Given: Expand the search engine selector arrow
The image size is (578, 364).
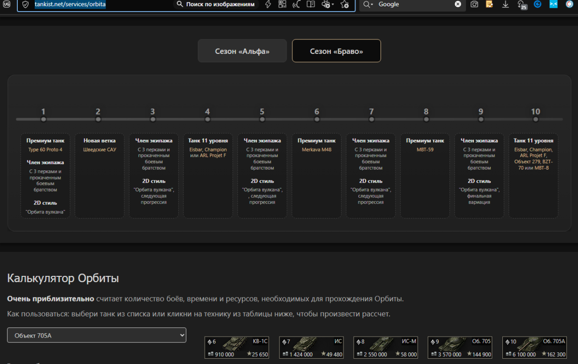Looking at the screenshot, I should pyautogui.click(x=368, y=4).
